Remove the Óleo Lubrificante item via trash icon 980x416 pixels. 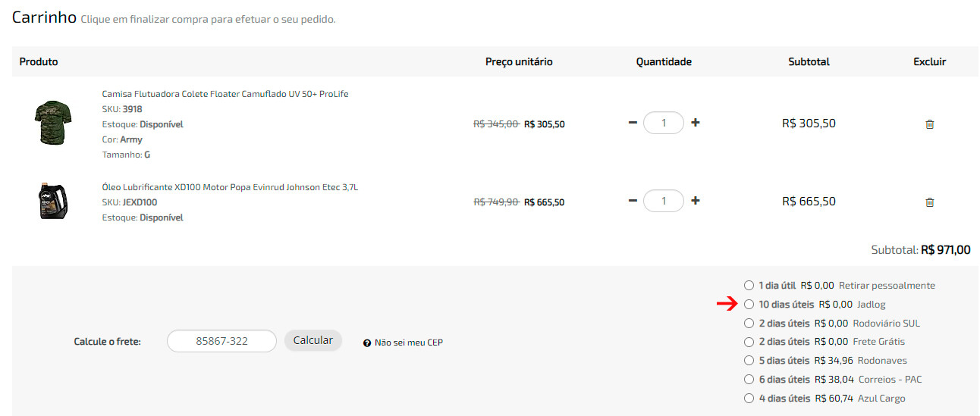pos(929,202)
